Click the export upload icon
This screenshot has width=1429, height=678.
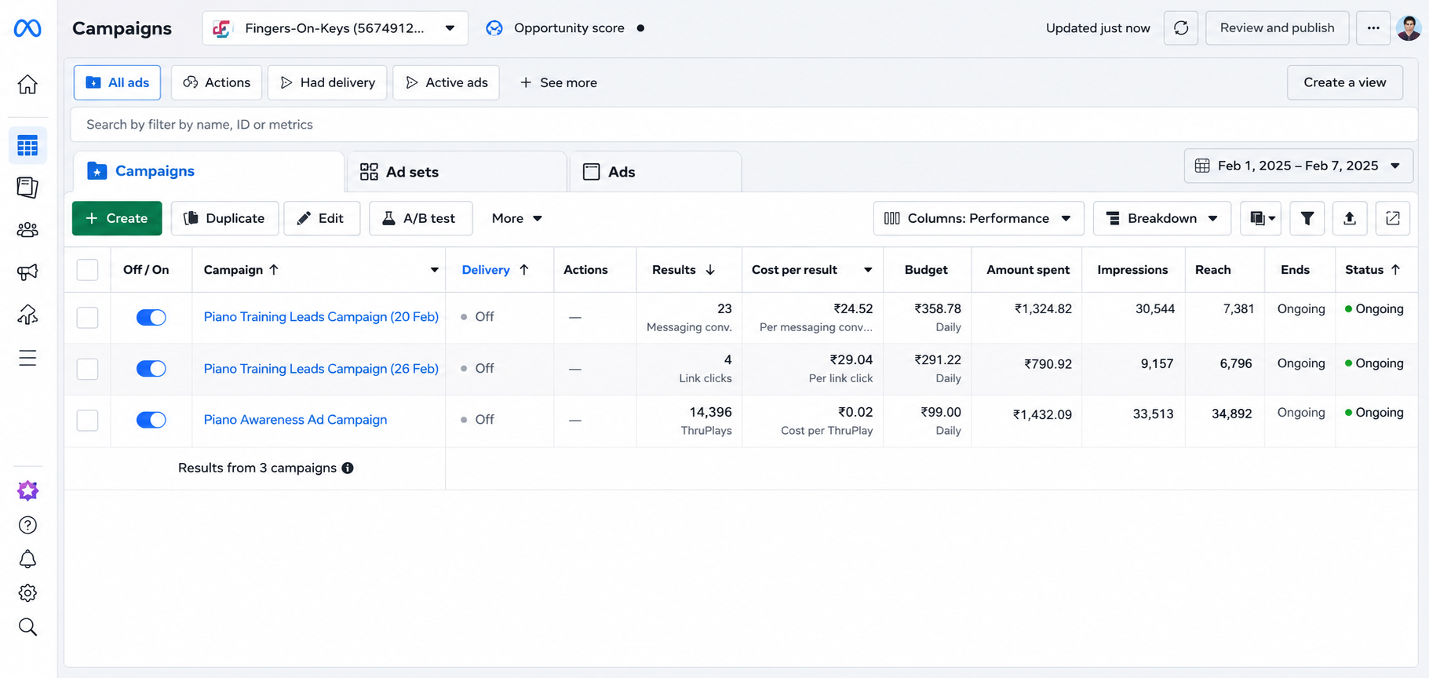coord(1350,218)
